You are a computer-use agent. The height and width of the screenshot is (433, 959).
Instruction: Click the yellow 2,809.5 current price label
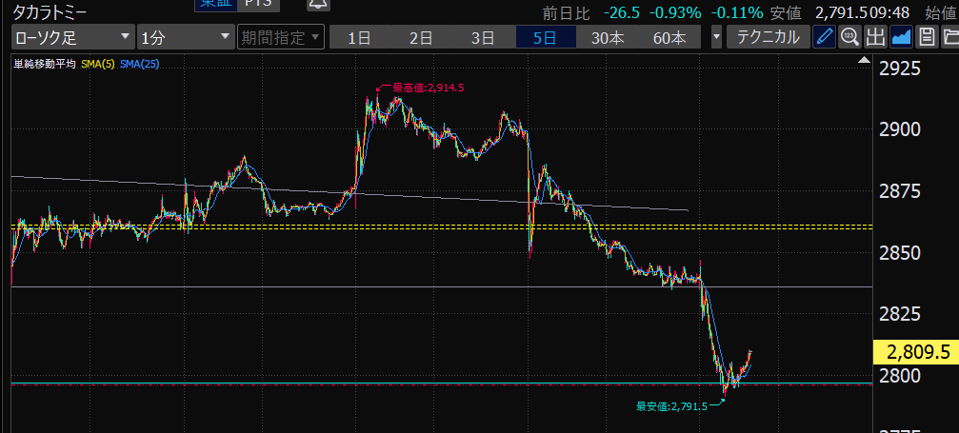click(915, 352)
